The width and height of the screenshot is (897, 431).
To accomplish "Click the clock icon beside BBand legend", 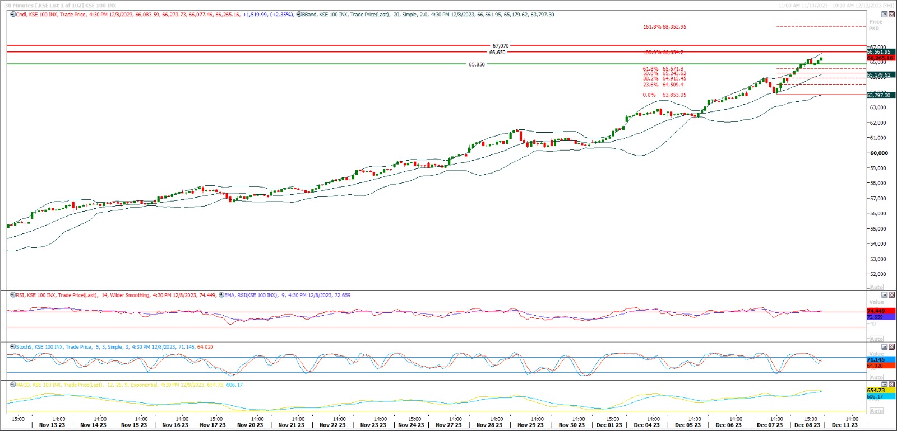I will pos(299,15).
